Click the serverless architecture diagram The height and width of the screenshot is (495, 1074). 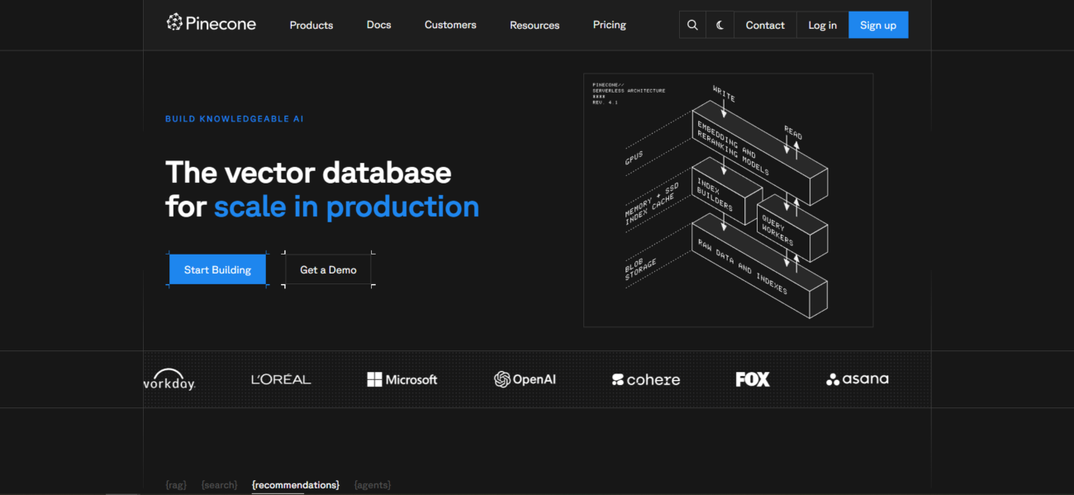point(728,200)
